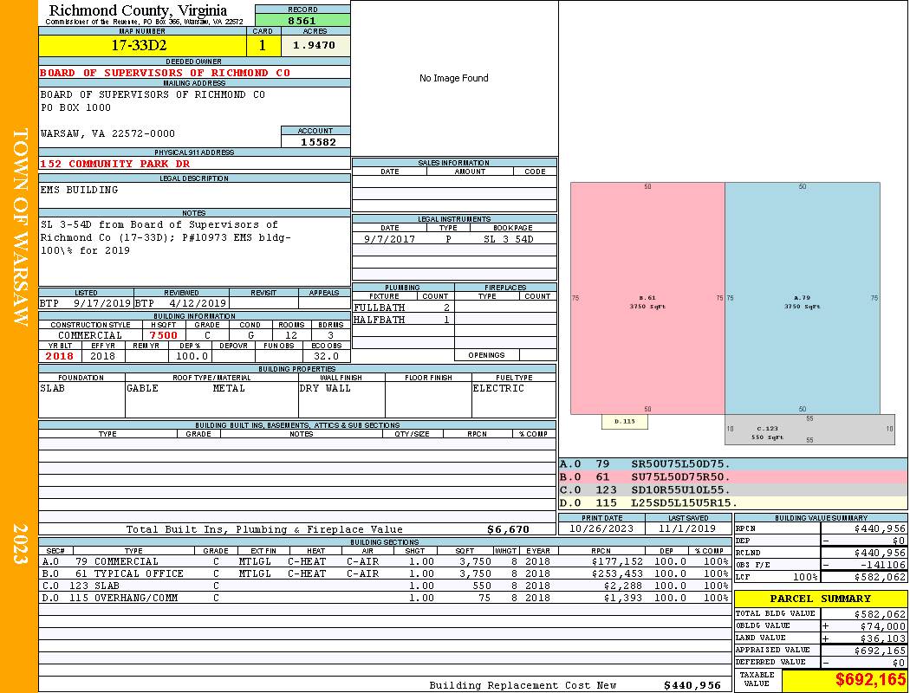Click the acres value 1.9470
The height and width of the screenshot is (693, 910).
314,45
